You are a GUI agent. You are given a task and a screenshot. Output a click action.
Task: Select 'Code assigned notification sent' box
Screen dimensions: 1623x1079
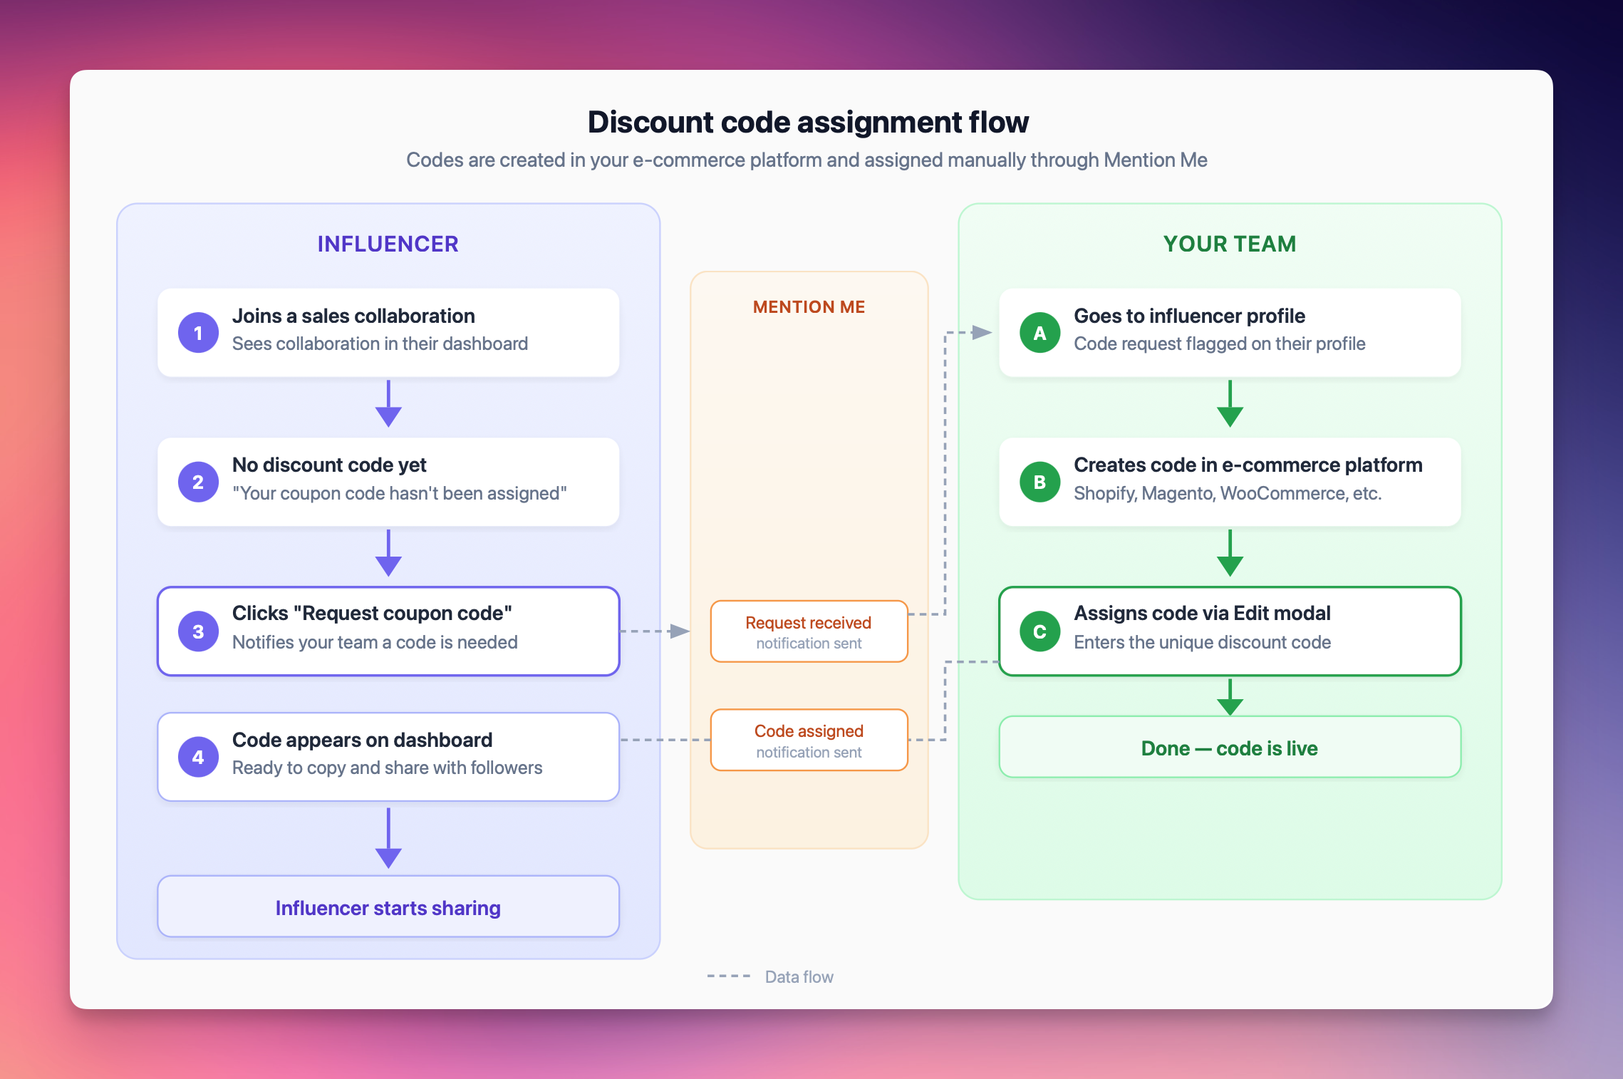pyautogui.click(x=809, y=740)
